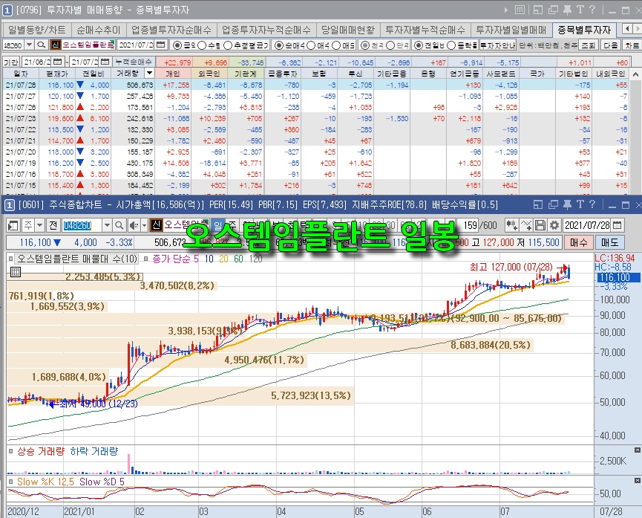Open chart settings gear icon
The image size is (642, 518).
pyautogui.click(x=554, y=224)
